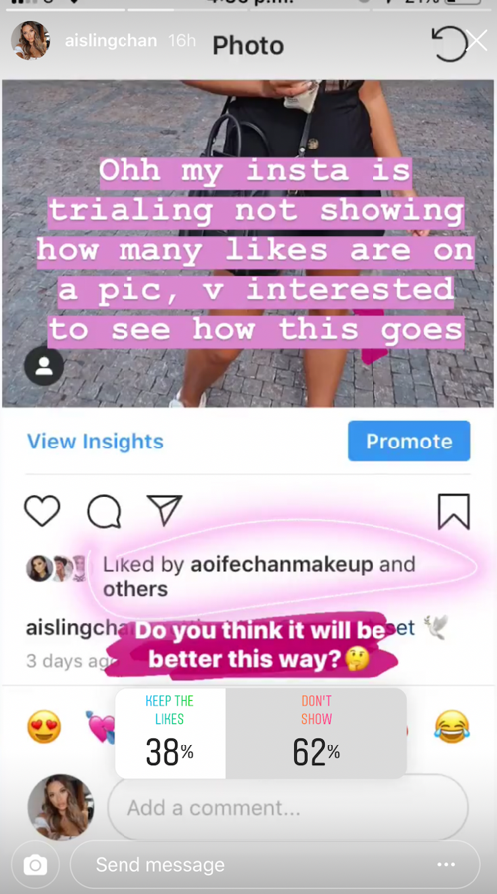Select heart-eyes emoji quick reaction
The width and height of the screenshot is (497, 894).
(44, 727)
